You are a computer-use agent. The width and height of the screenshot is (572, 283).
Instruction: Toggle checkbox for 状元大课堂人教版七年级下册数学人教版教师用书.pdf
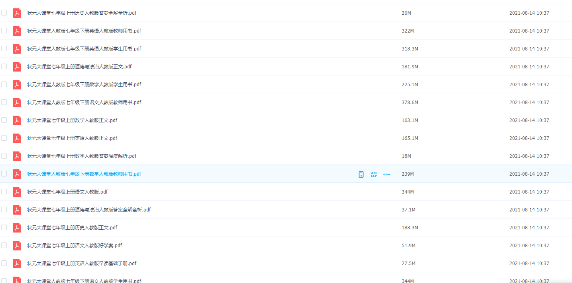4,174
